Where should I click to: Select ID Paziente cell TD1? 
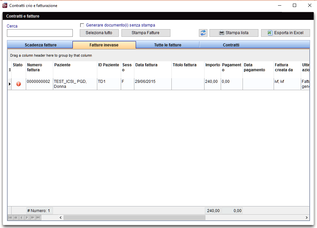109,84
